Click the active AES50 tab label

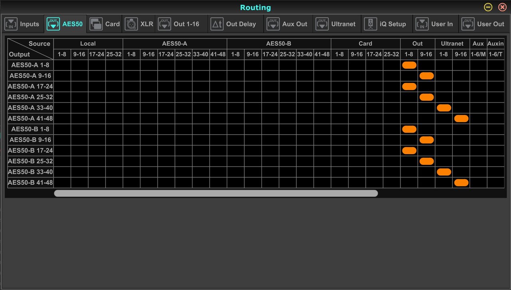pos(73,24)
